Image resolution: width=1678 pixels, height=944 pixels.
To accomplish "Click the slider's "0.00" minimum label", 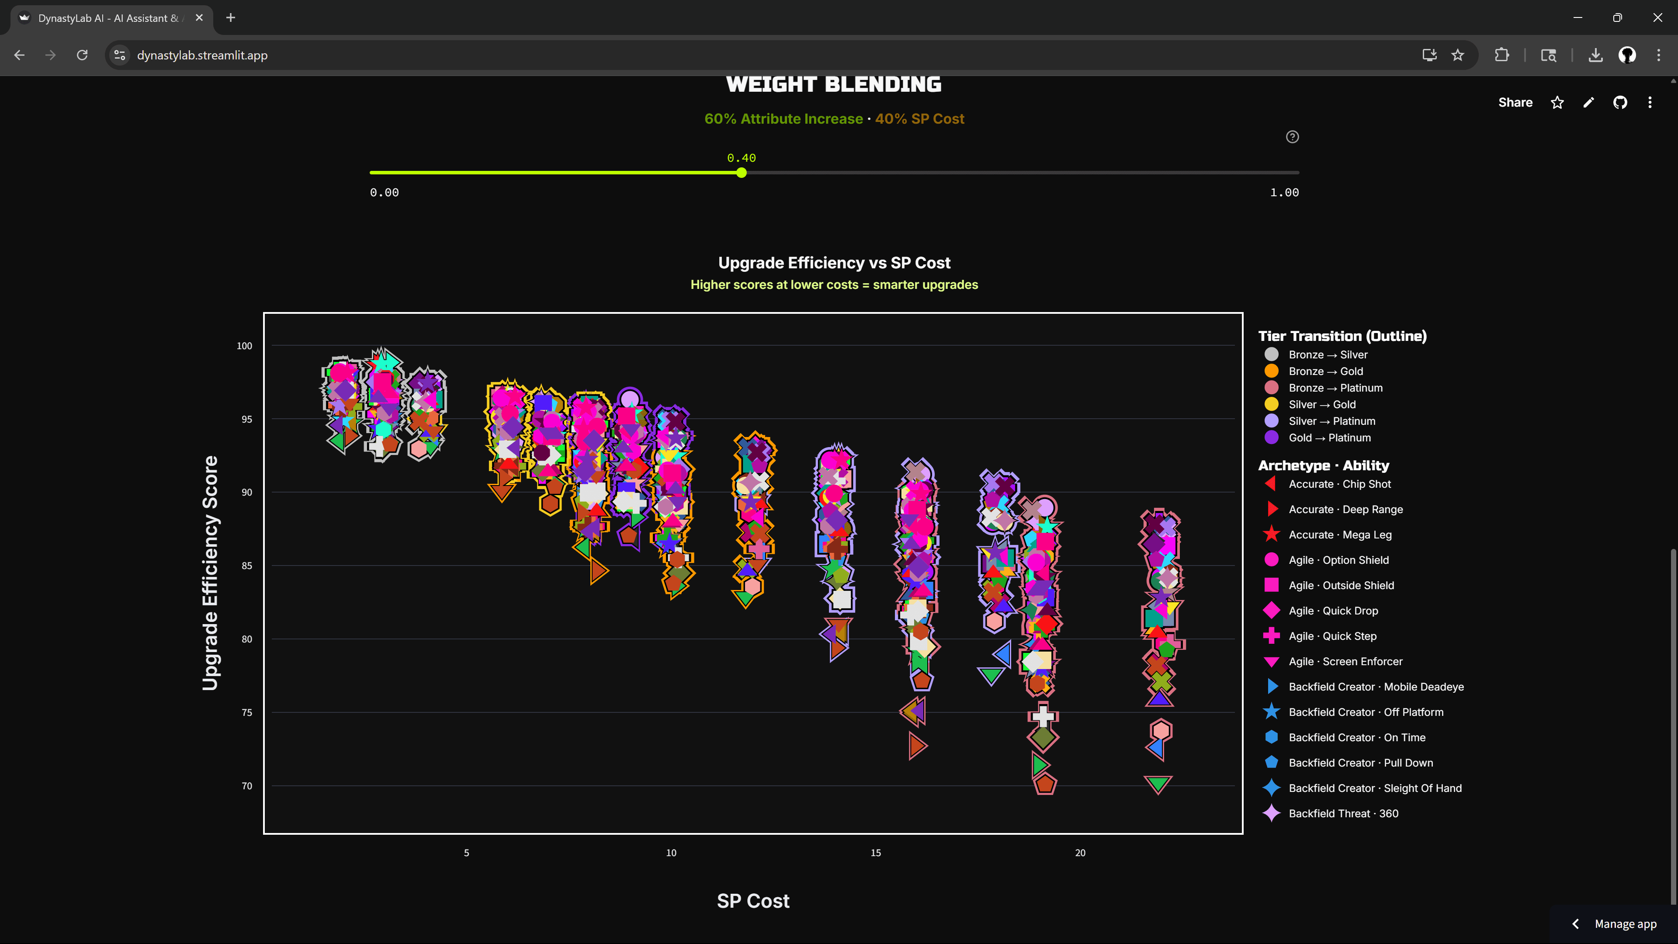I will [x=385, y=192].
